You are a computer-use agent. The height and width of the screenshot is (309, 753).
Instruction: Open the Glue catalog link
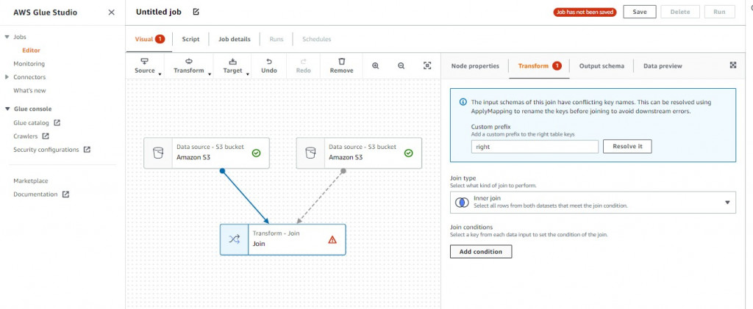tap(37, 123)
